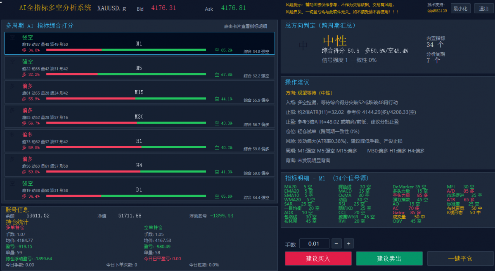Image resolution: width=495 pixels, height=271 pixels.
Task: Click the M1 long/short ratio bar
Action: click(x=126, y=50)
